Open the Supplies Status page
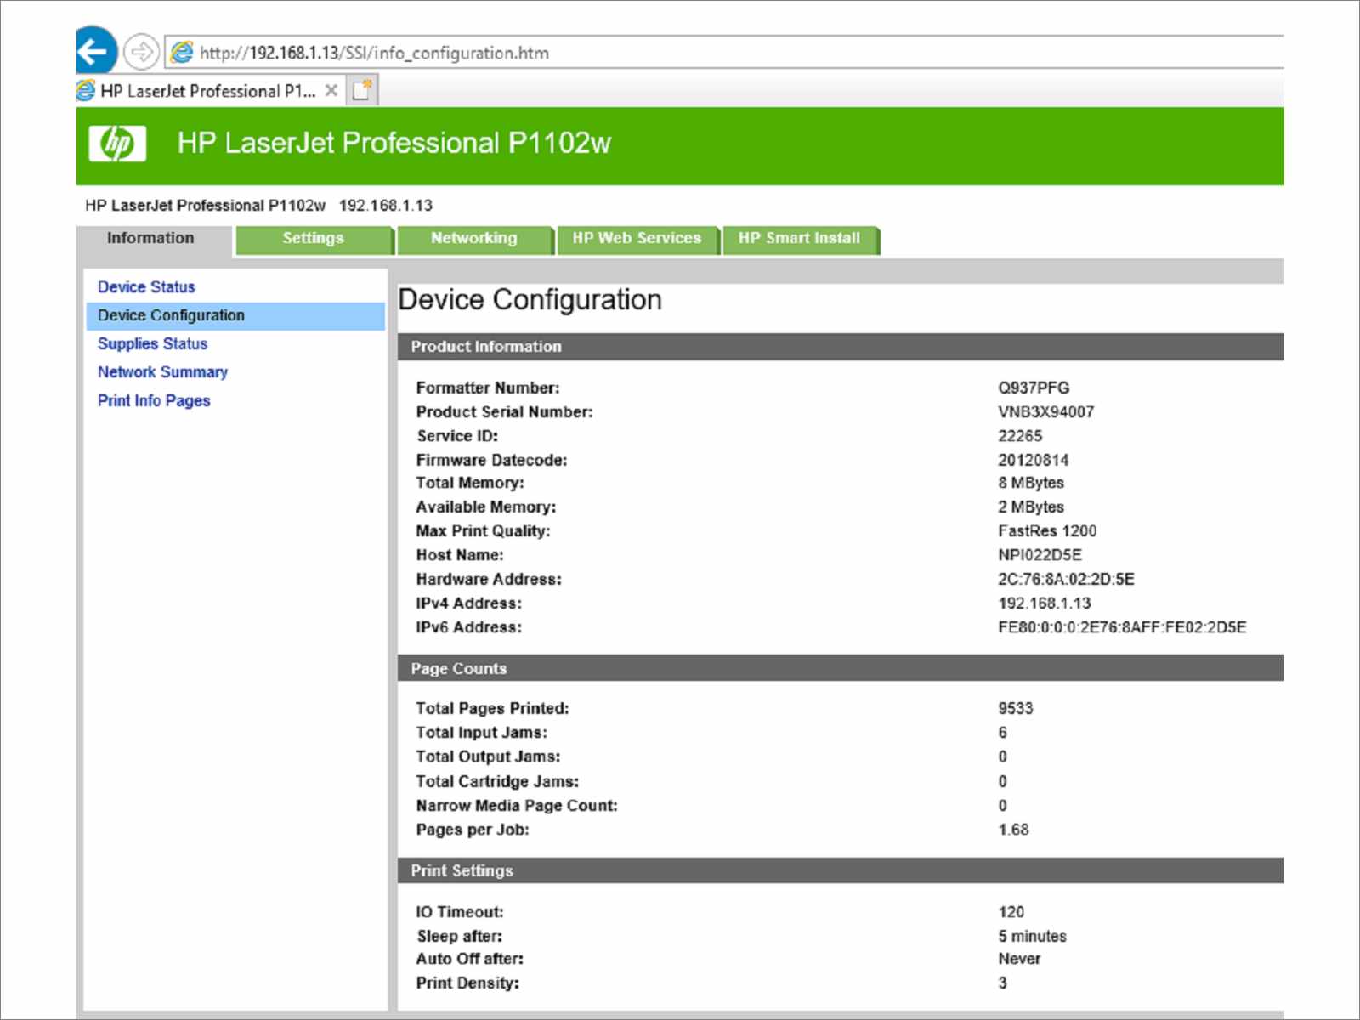 click(153, 344)
